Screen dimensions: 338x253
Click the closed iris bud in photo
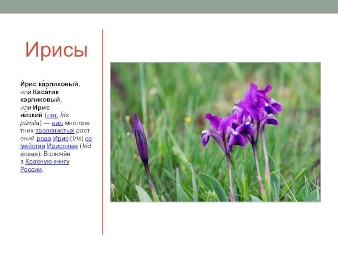pos(141,139)
